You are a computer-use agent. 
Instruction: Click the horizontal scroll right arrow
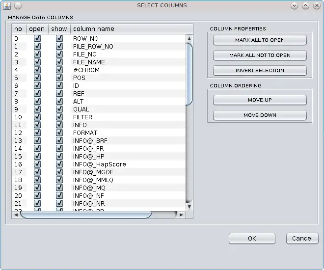[x=182, y=215]
